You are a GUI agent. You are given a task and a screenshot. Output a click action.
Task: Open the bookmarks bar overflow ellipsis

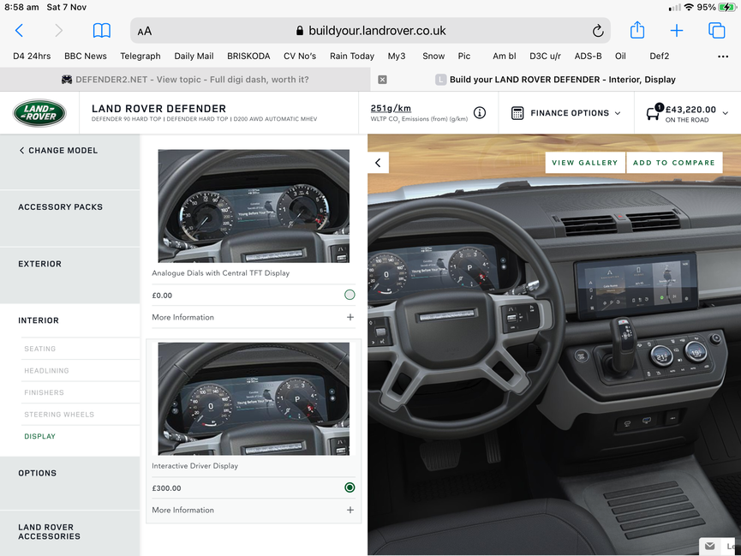[722, 57]
